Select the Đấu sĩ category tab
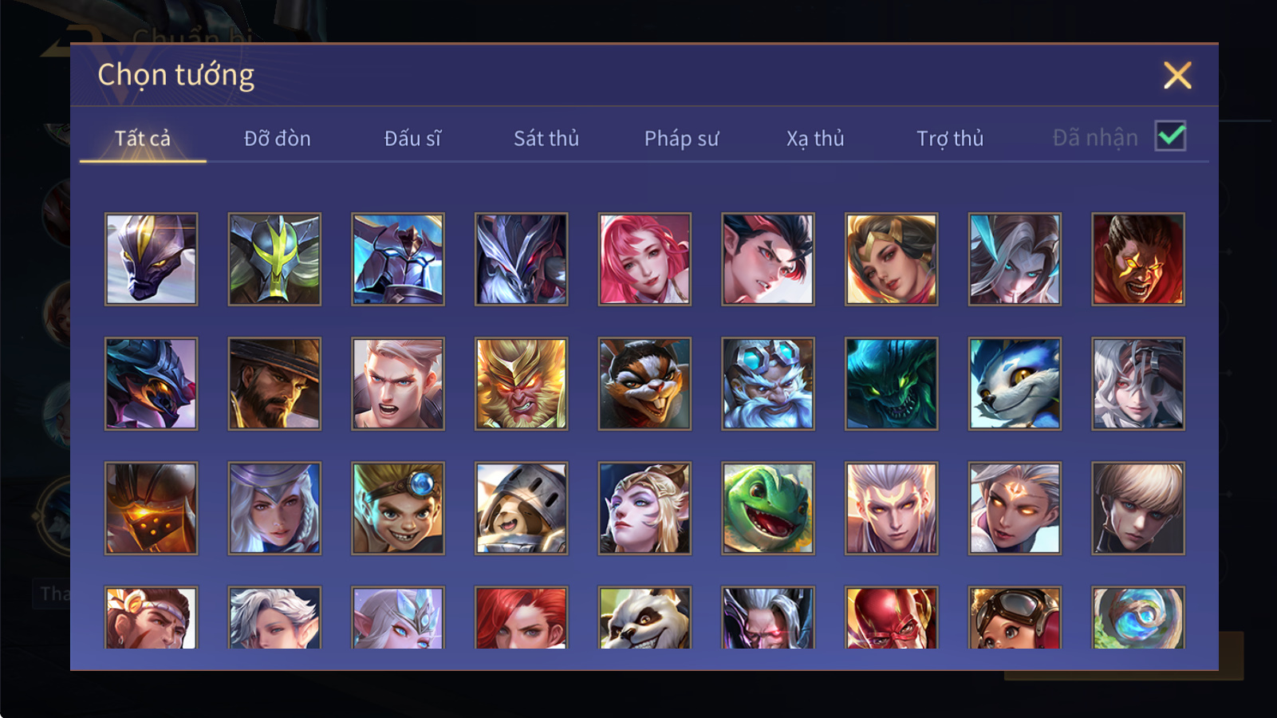Screen dimensions: 1277x718 click(412, 138)
